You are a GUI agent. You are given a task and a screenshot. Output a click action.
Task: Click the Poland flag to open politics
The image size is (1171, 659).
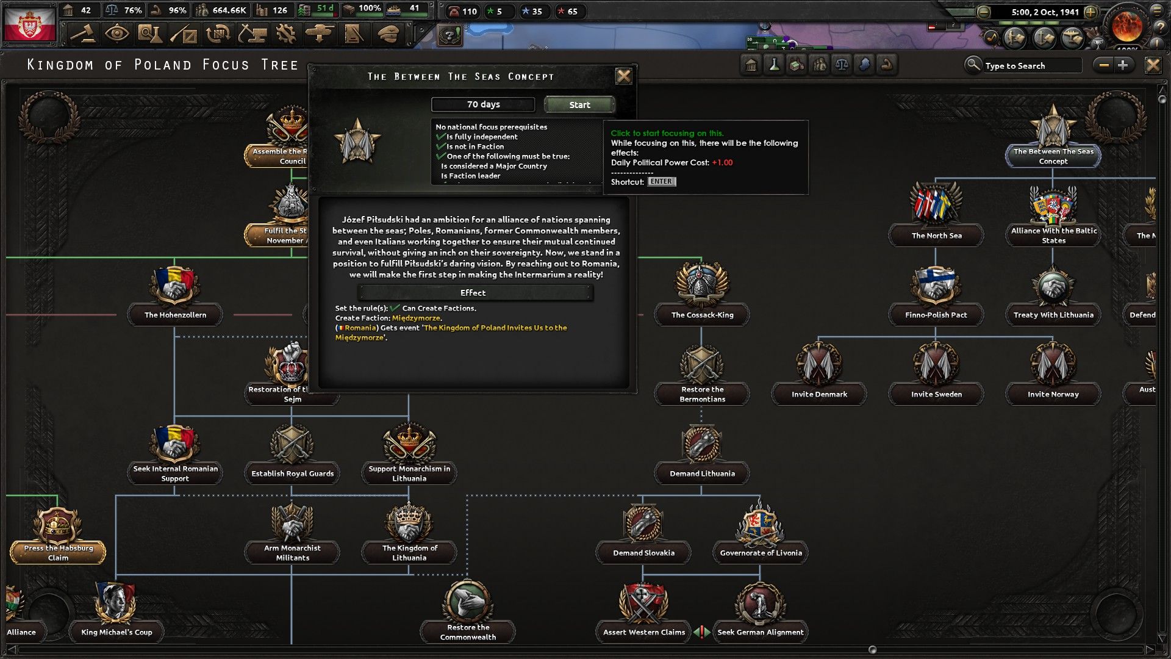[30, 23]
